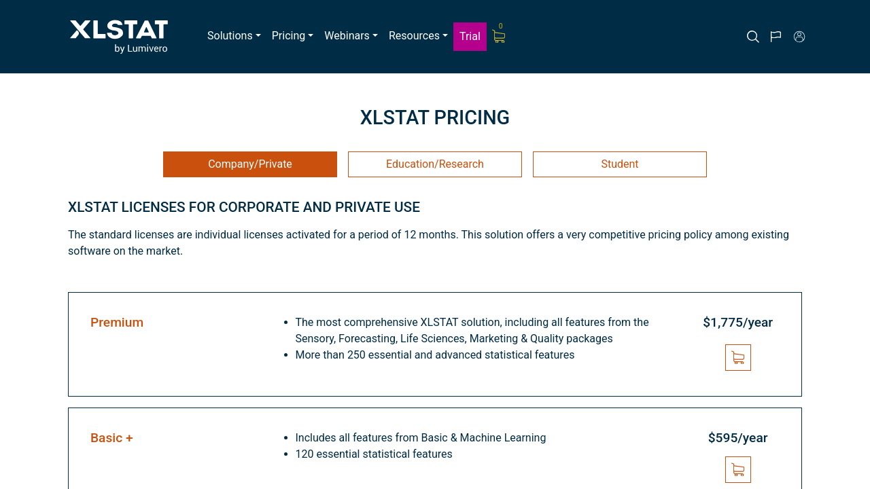Viewport: 870px width, 489px height.
Task: Click the Premium plan title
Action: (117, 323)
